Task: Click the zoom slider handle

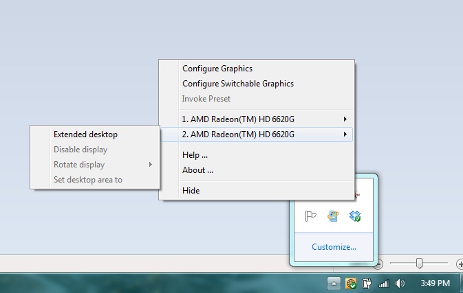Action: 419,263
